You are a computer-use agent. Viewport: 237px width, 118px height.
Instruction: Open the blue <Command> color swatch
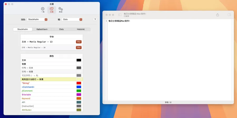[x=79, y=87]
